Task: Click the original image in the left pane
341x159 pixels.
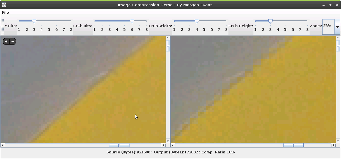Action: pos(83,89)
